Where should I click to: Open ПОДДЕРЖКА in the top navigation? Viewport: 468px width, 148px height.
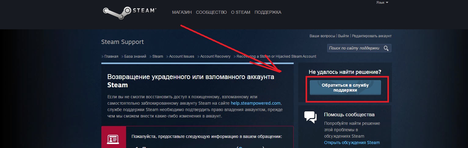[x=268, y=13]
